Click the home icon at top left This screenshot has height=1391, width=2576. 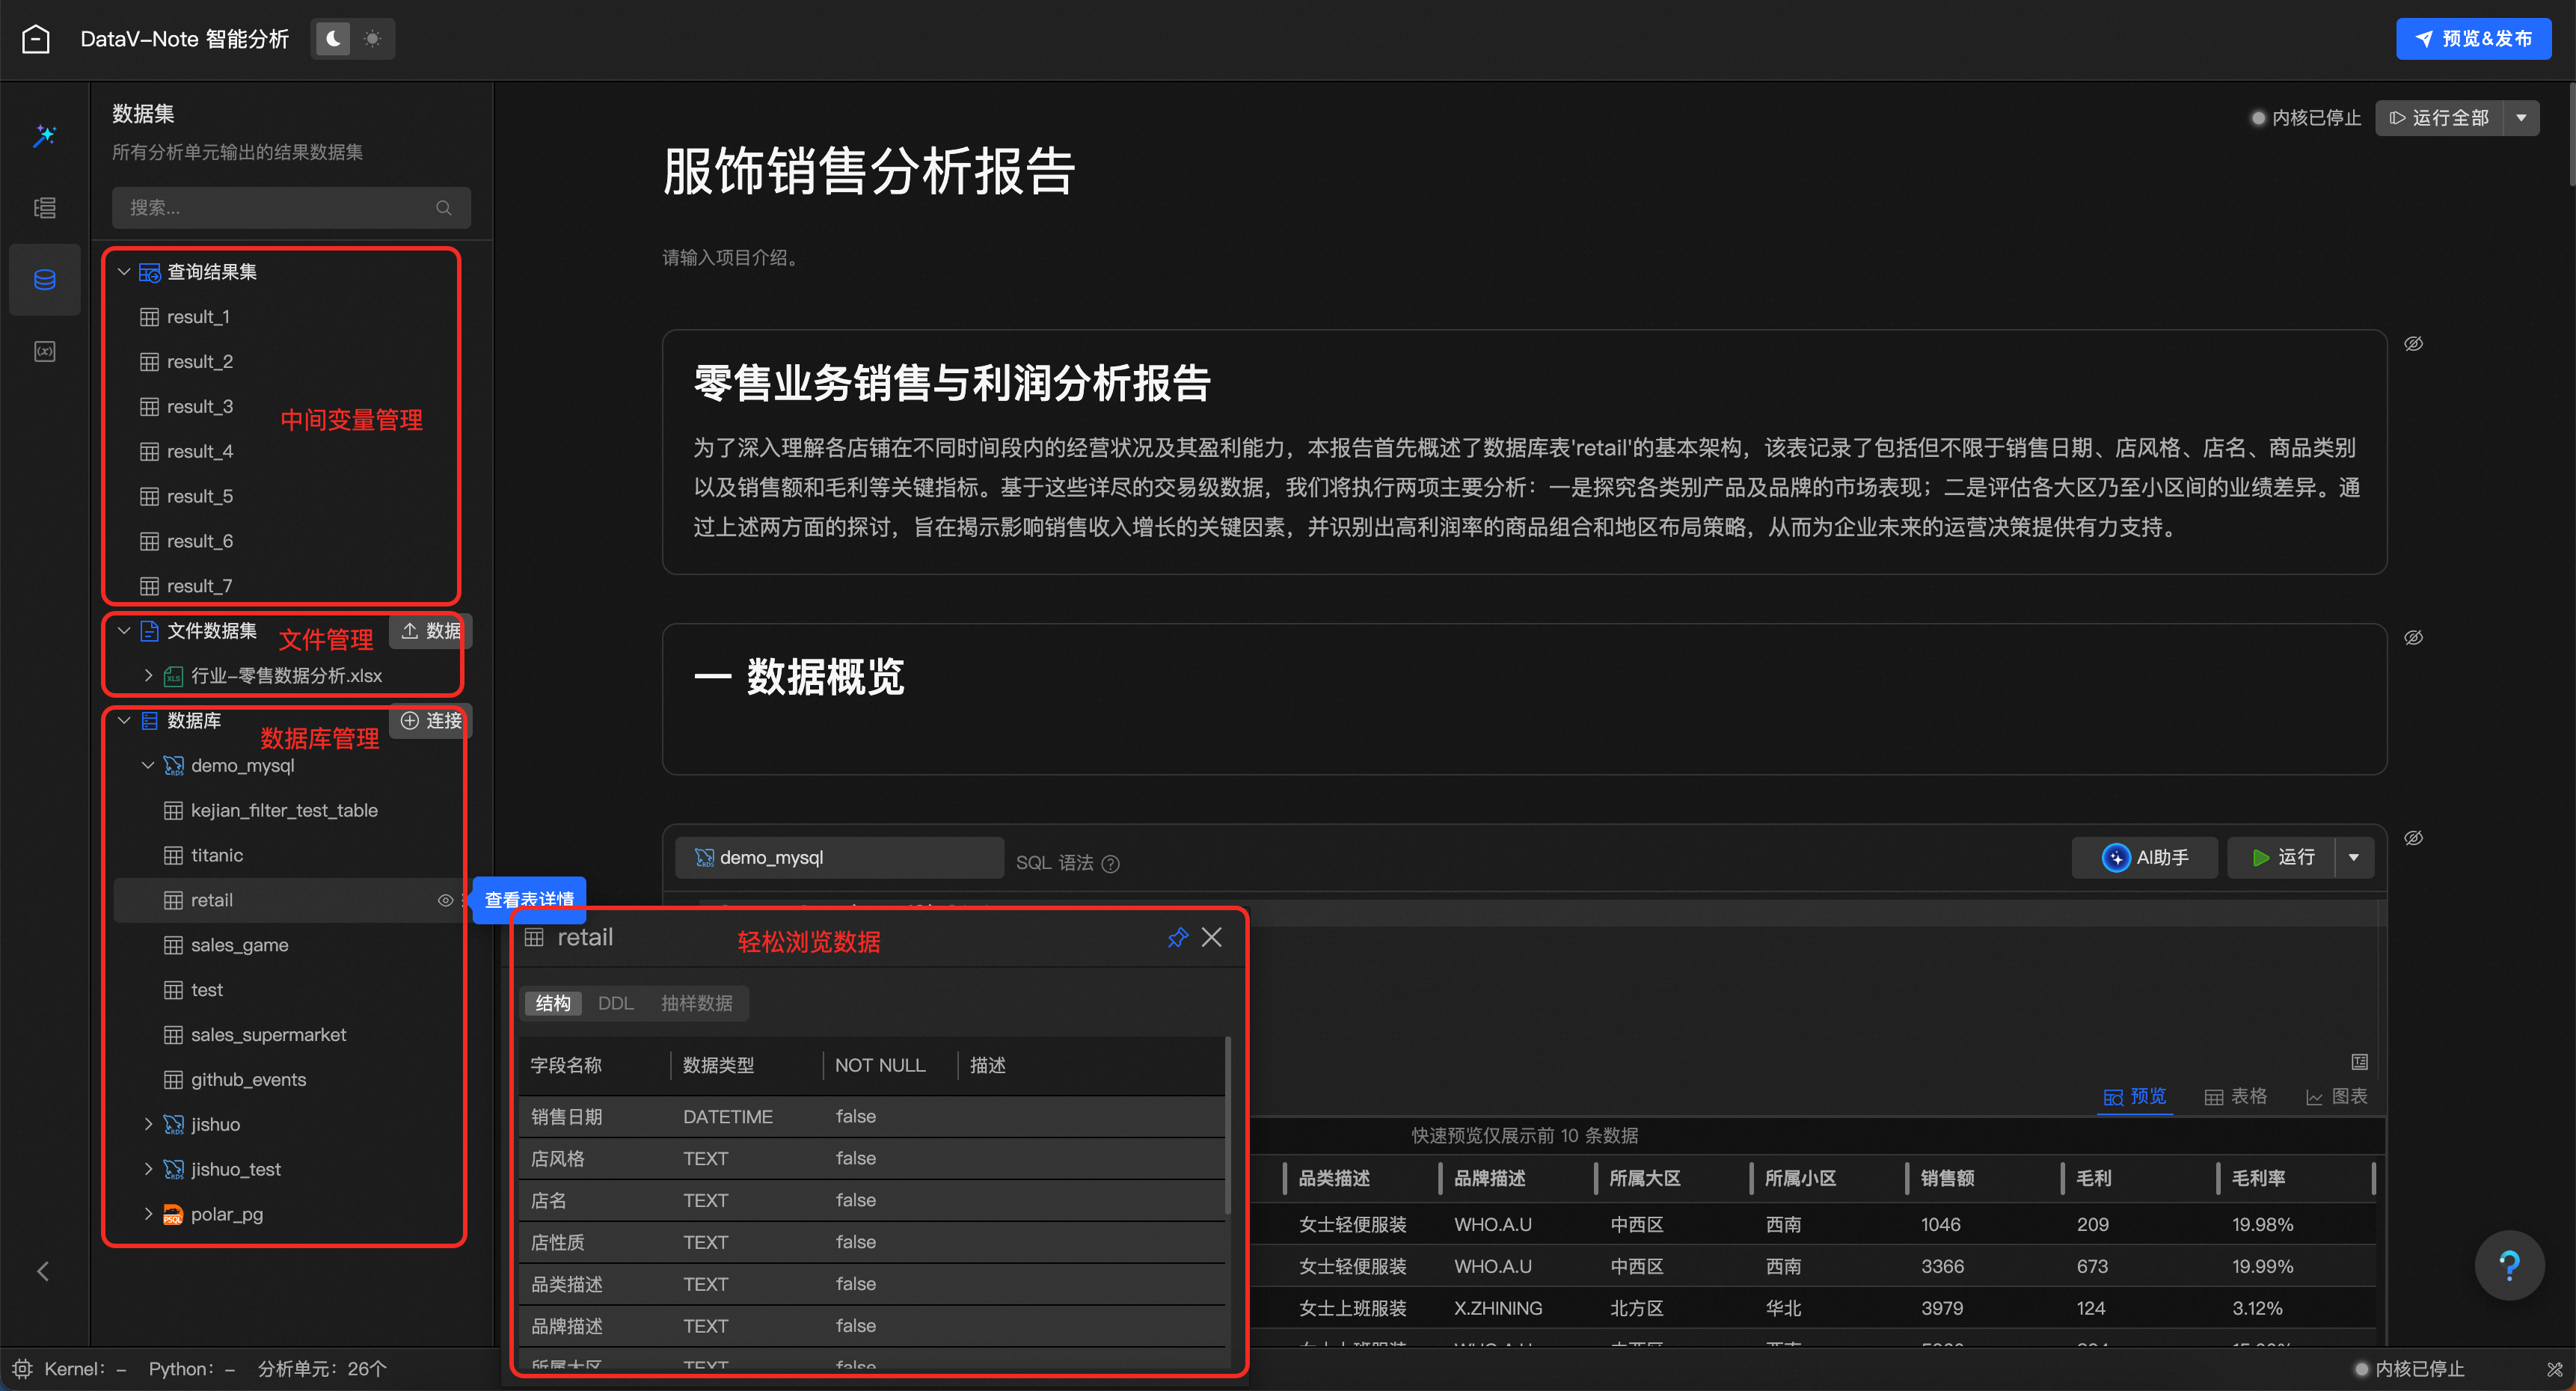tap(36, 38)
